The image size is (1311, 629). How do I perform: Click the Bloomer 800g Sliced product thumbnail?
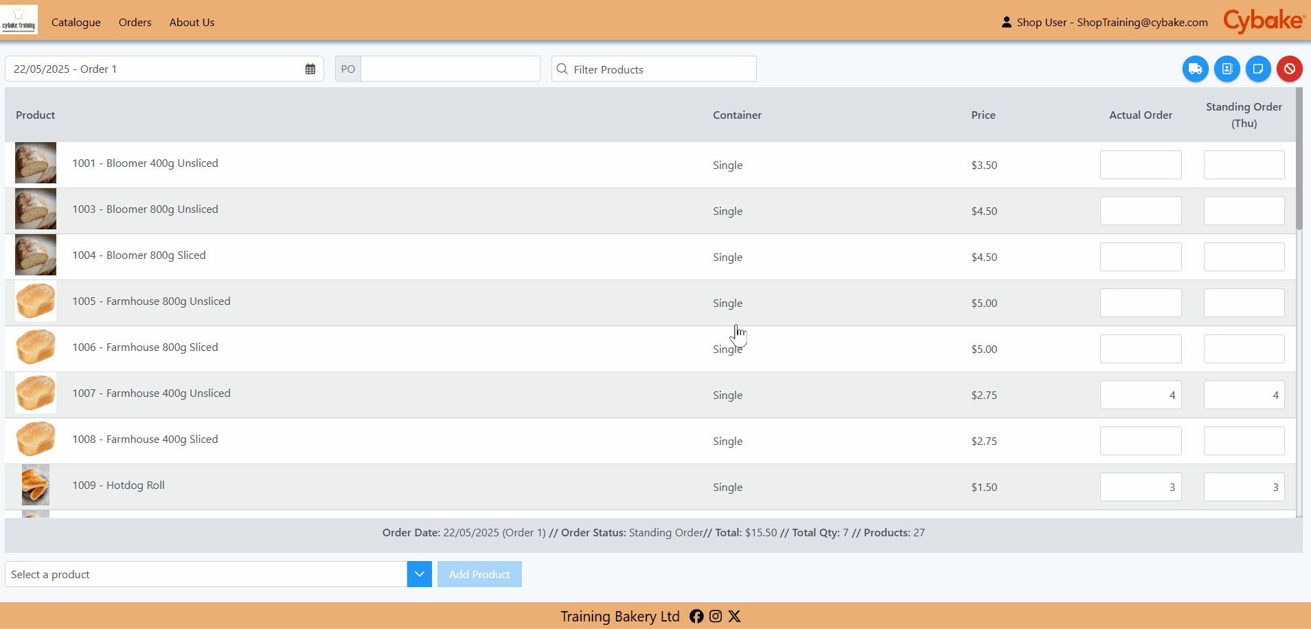[x=36, y=255]
